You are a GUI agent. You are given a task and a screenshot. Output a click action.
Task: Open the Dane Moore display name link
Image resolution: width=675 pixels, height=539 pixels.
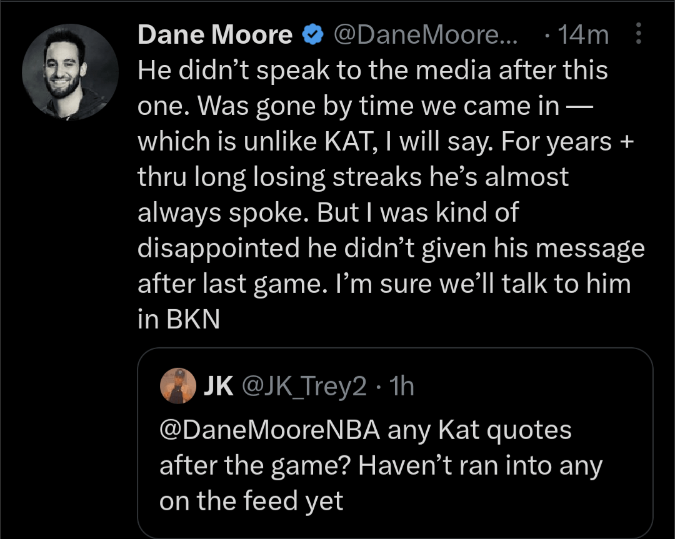pyautogui.click(x=215, y=35)
